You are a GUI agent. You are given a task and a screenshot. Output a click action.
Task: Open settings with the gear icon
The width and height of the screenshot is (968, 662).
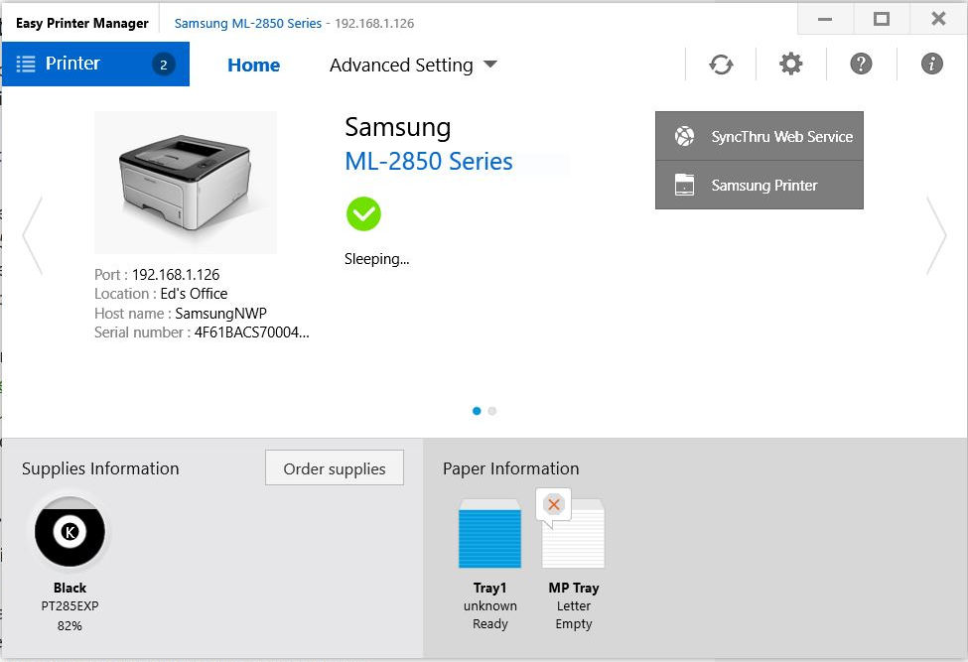(791, 65)
